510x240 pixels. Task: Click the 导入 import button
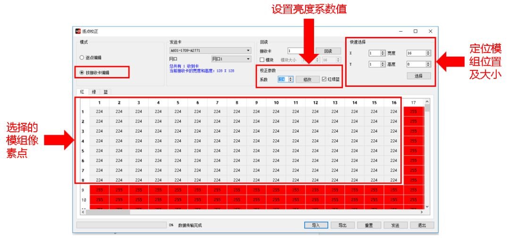[x=315, y=225]
